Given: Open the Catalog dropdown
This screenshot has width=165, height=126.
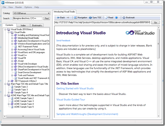Looking at the screenshot, I should [x=49, y=13].
